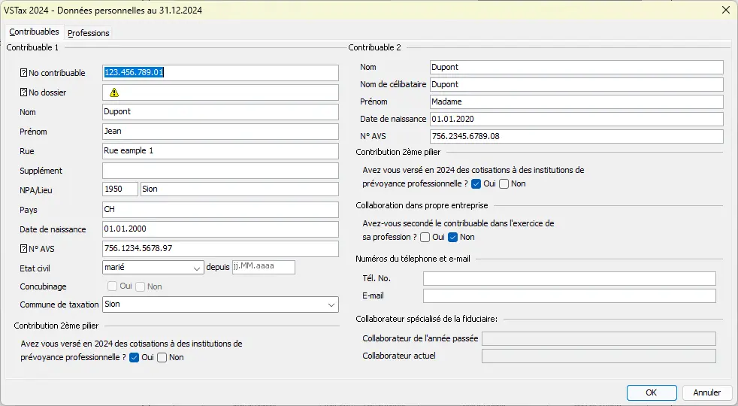Click the No contribuable field
The height and width of the screenshot is (406, 738).
pos(220,72)
